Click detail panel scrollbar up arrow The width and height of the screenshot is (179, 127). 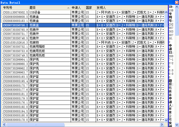point(177,7)
